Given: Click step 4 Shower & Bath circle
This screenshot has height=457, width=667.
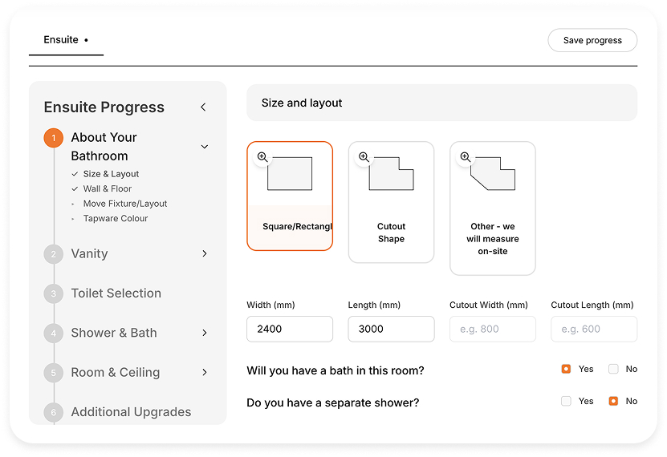Looking at the screenshot, I should [x=54, y=333].
